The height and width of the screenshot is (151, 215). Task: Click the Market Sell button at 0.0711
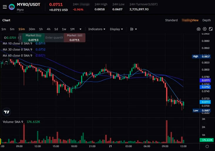(x=75, y=38)
